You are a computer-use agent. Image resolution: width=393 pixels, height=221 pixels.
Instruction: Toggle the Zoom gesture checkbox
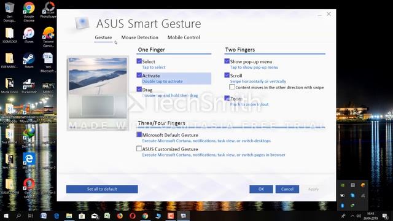point(227,98)
